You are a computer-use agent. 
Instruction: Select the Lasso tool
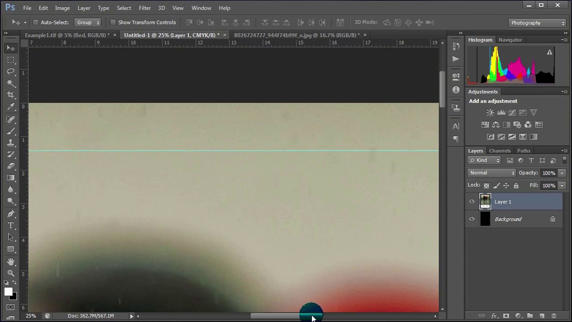click(11, 72)
